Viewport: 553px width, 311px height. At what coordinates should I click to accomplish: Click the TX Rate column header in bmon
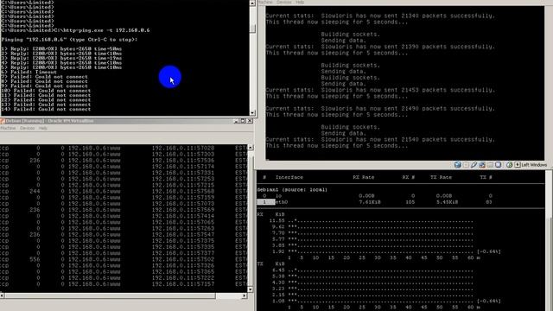point(441,177)
